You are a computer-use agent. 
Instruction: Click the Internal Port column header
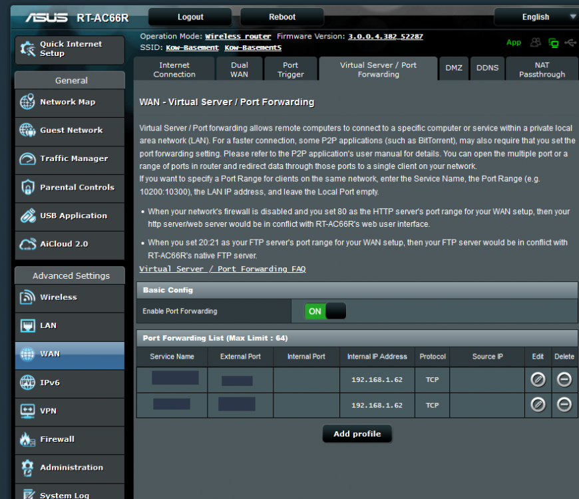(306, 357)
